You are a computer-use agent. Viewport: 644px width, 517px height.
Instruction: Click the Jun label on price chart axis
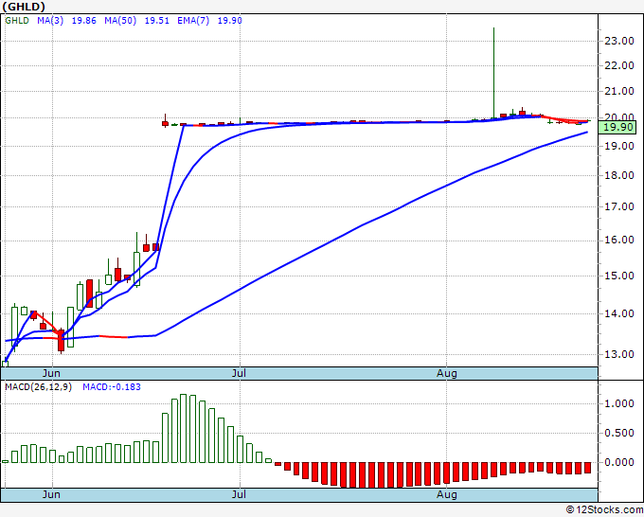[51, 373]
